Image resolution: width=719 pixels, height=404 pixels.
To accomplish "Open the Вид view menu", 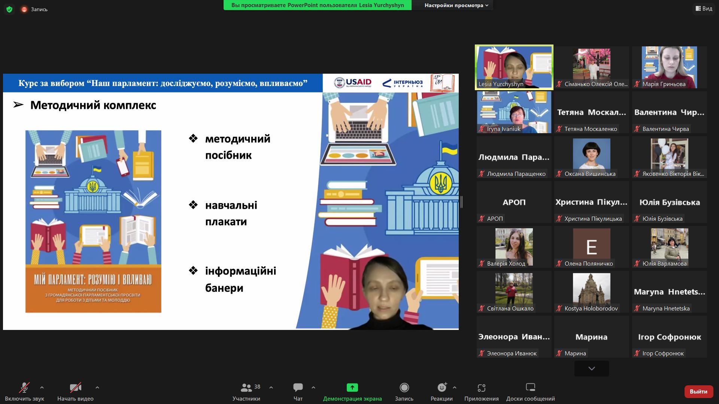I will pyautogui.click(x=704, y=8).
